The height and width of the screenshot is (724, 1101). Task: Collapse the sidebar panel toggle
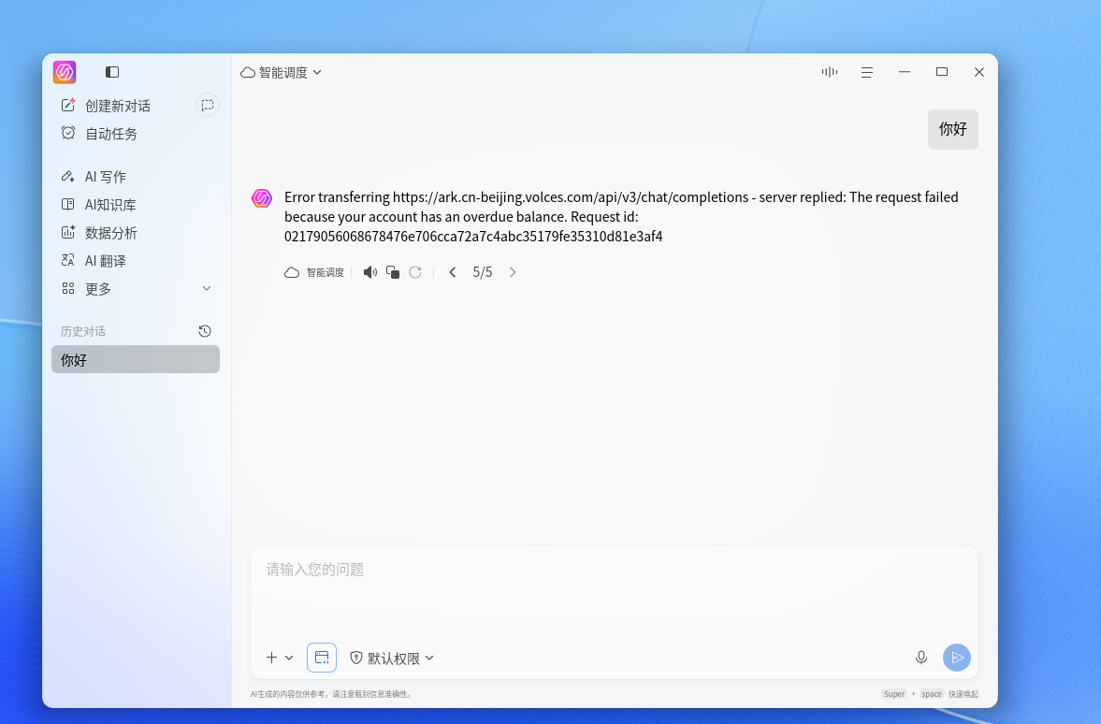coord(112,72)
